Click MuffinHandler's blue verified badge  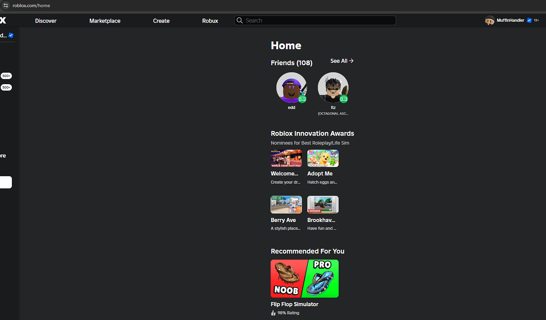[529, 20]
